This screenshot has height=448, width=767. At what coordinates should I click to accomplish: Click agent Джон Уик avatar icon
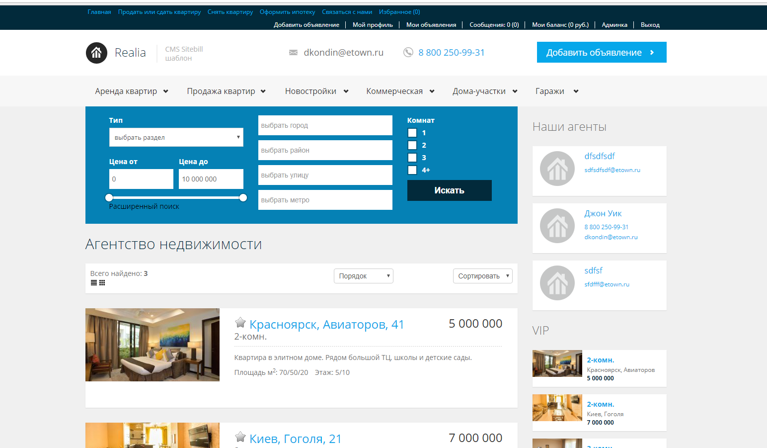557,226
